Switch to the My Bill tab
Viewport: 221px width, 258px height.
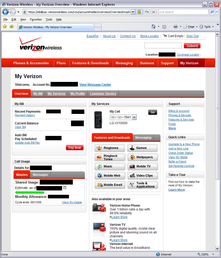tap(38, 94)
